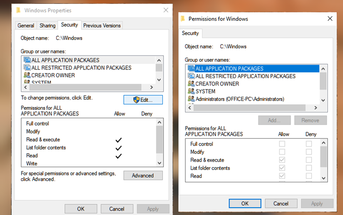This screenshot has height=215, width=343.
Task: Click the folder icon in Windows Properties title bar
Action: point(18,10)
